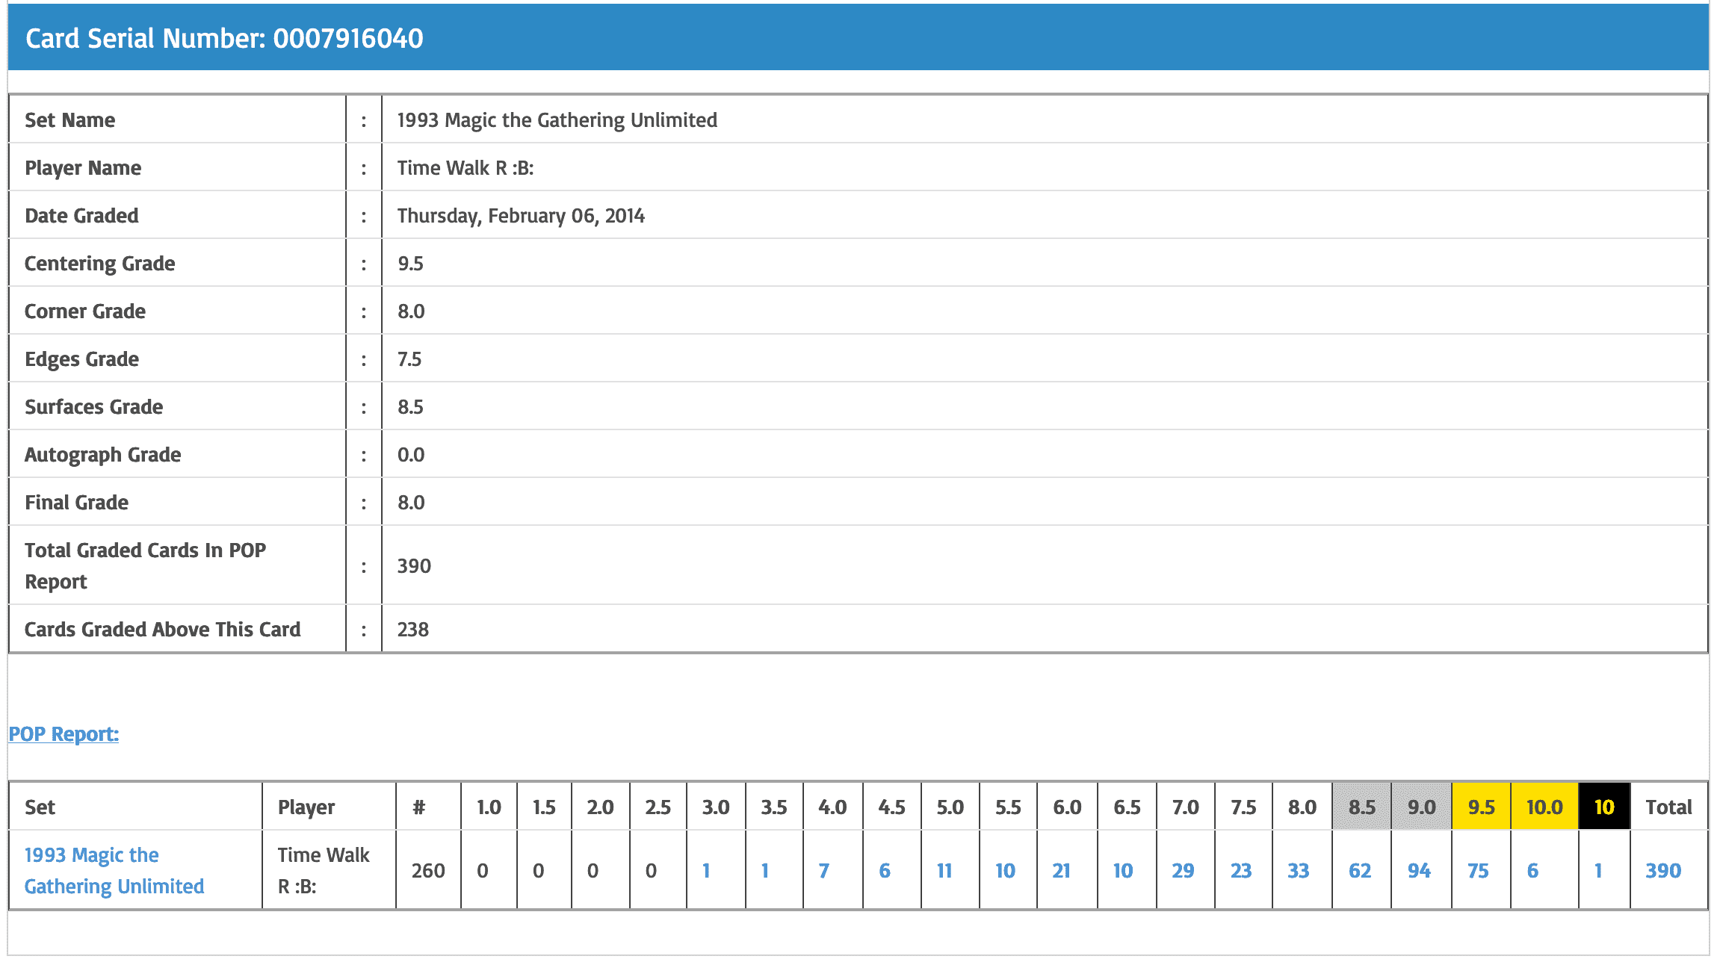Click the Corner Grade label
1717x965 pixels.
pyautogui.click(x=84, y=311)
